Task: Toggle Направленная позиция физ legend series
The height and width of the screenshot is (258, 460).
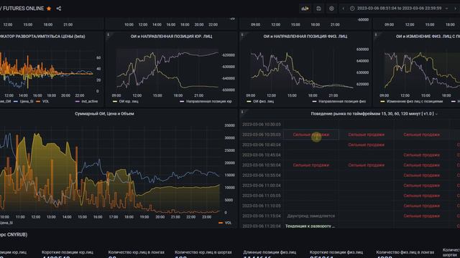Action: coord(342,101)
